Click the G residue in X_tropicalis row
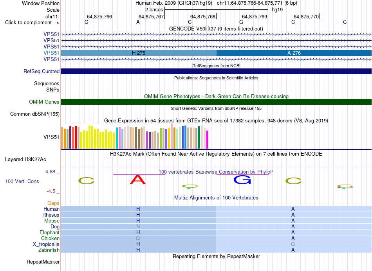 pos(293,244)
